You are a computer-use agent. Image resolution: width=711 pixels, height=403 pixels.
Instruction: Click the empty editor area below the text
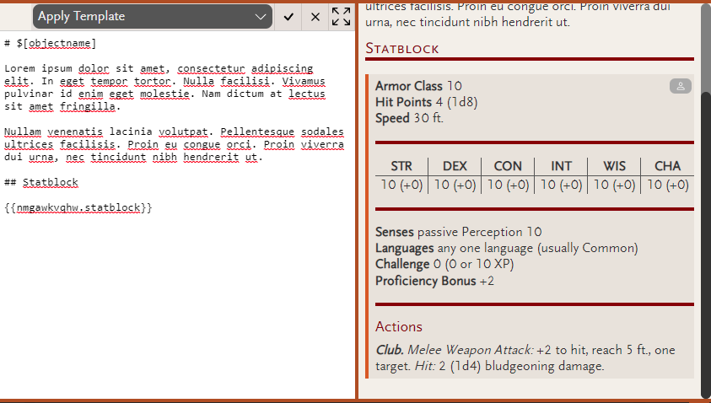point(177,309)
